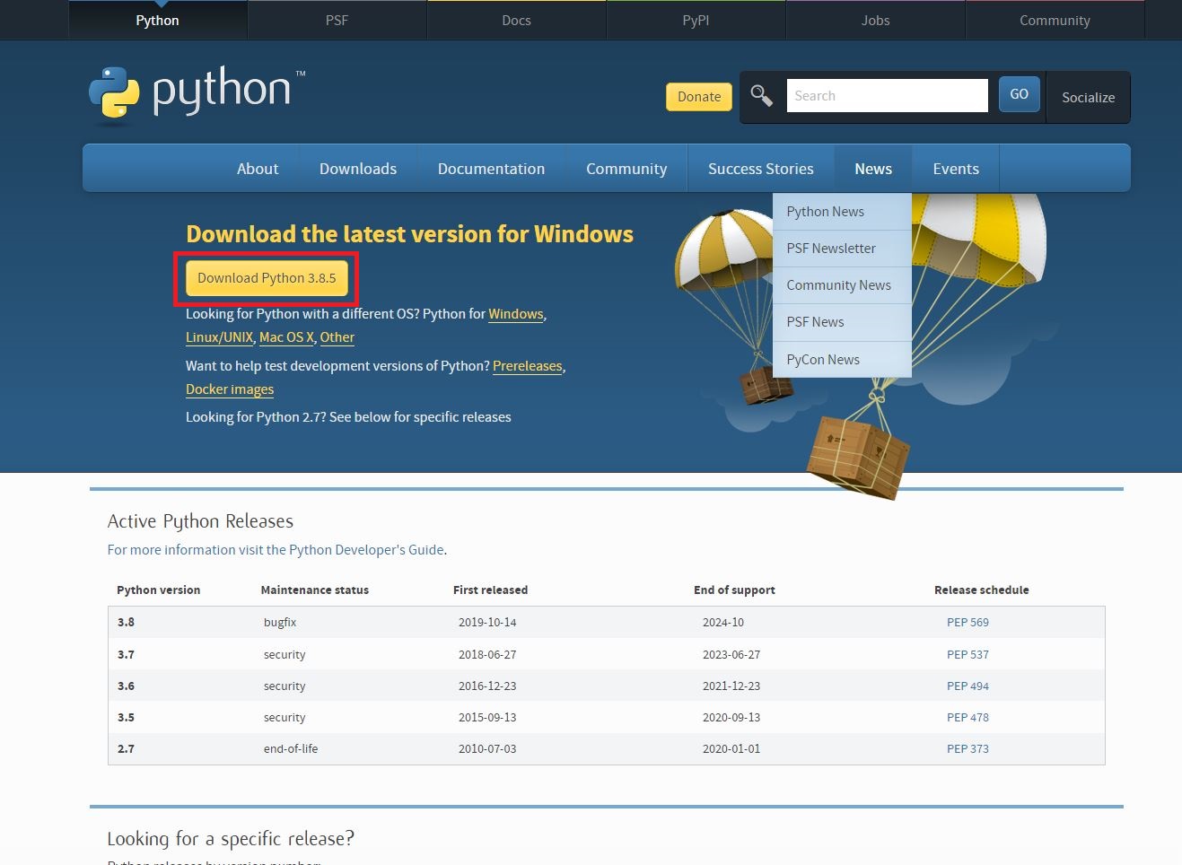
Task: Follow the Windows OS link
Action: [x=516, y=314]
